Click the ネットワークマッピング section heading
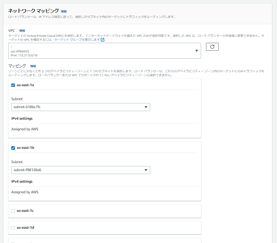Screen dimensions: 277x243 tap(34, 11)
